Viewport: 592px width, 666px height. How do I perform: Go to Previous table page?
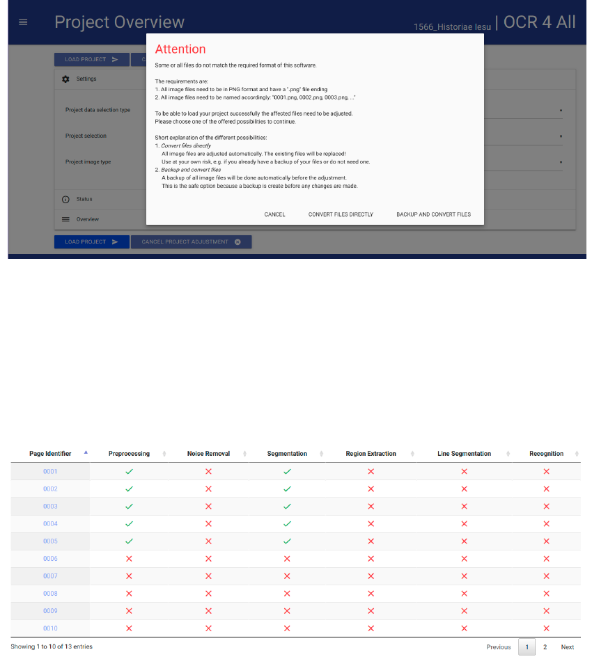point(498,647)
